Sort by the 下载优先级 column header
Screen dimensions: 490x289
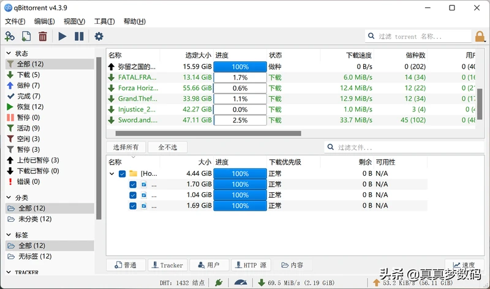coord(293,162)
